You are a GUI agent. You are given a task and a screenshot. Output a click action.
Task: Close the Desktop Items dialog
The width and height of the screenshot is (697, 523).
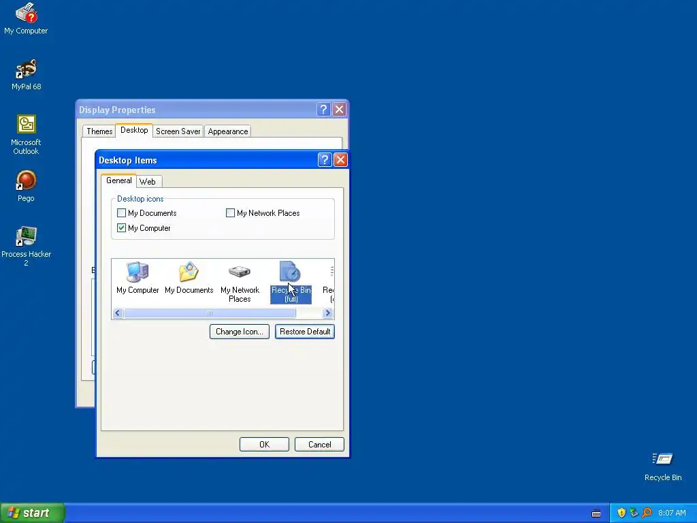point(340,159)
